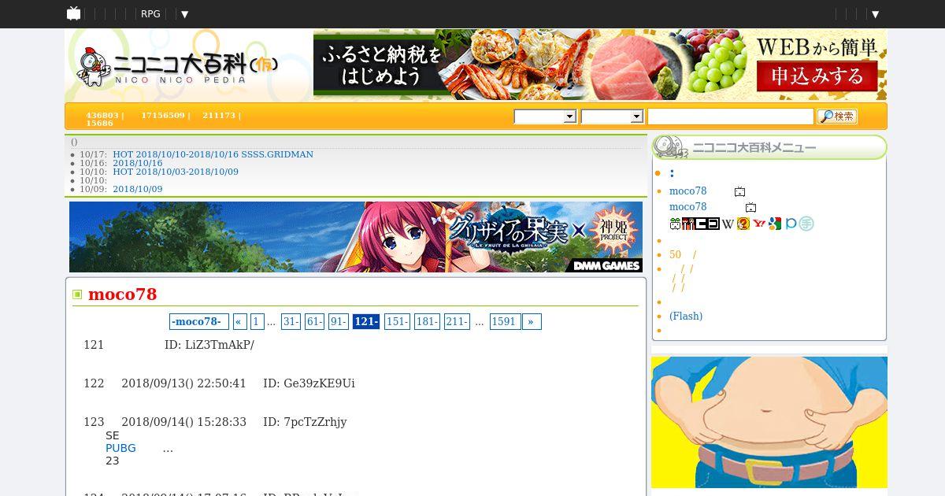The width and height of the screenshot is (945, 496).
Task: Click the yellow-red character icon in sidebar
Action: click(x=743, y=224)
